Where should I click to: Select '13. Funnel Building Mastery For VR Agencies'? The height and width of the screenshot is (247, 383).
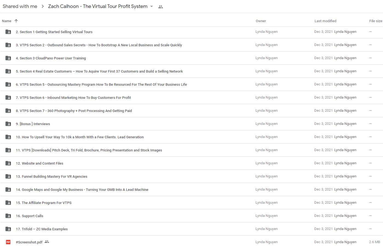(51, 176)
